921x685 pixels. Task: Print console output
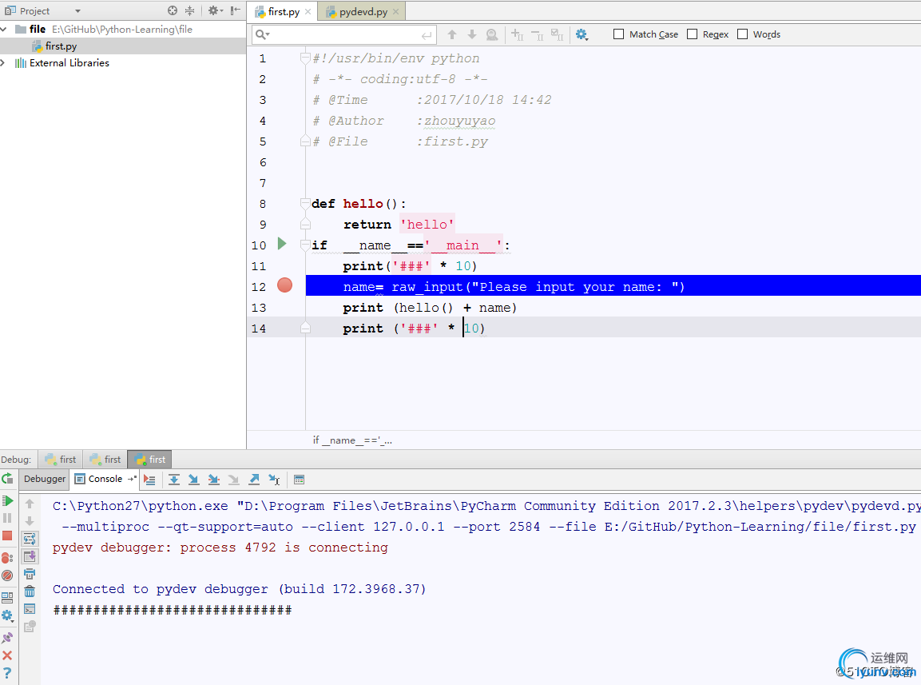coord(30,574)
